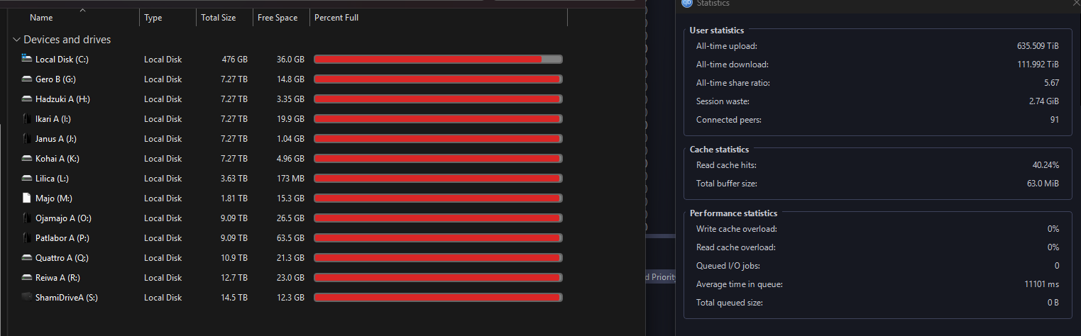Click the 14.5 TB total size value
The width and height of the screenshot is (1081, 336).
234,298
